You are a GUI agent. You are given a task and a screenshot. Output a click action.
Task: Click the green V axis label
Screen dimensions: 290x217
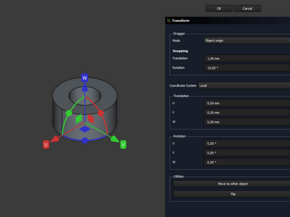(123, 144)
